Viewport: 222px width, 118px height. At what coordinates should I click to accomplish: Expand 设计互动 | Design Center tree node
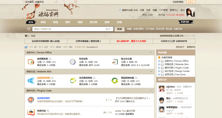click(159, 71)
